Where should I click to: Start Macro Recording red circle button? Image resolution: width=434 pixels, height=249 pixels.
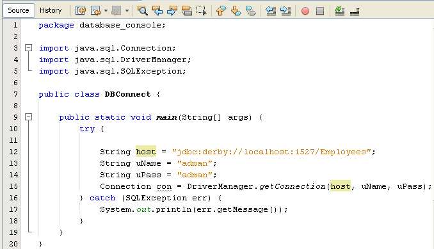click(305, 11)
